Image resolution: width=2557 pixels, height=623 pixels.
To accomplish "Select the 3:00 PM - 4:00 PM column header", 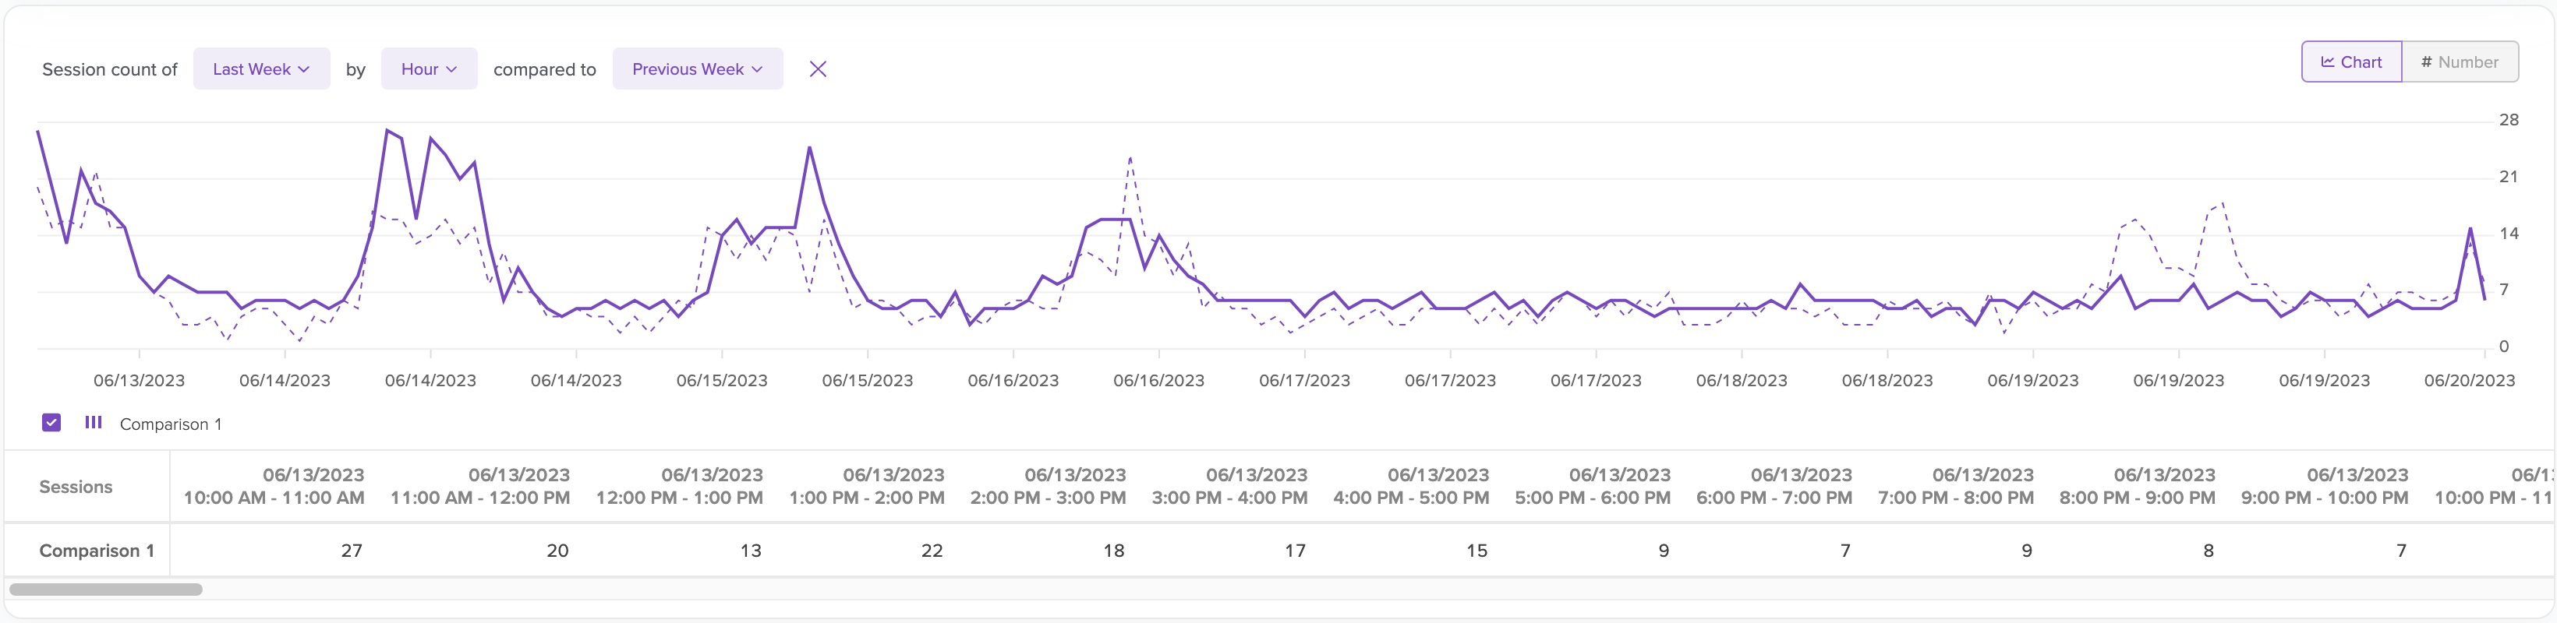I will click(1230, 486).
